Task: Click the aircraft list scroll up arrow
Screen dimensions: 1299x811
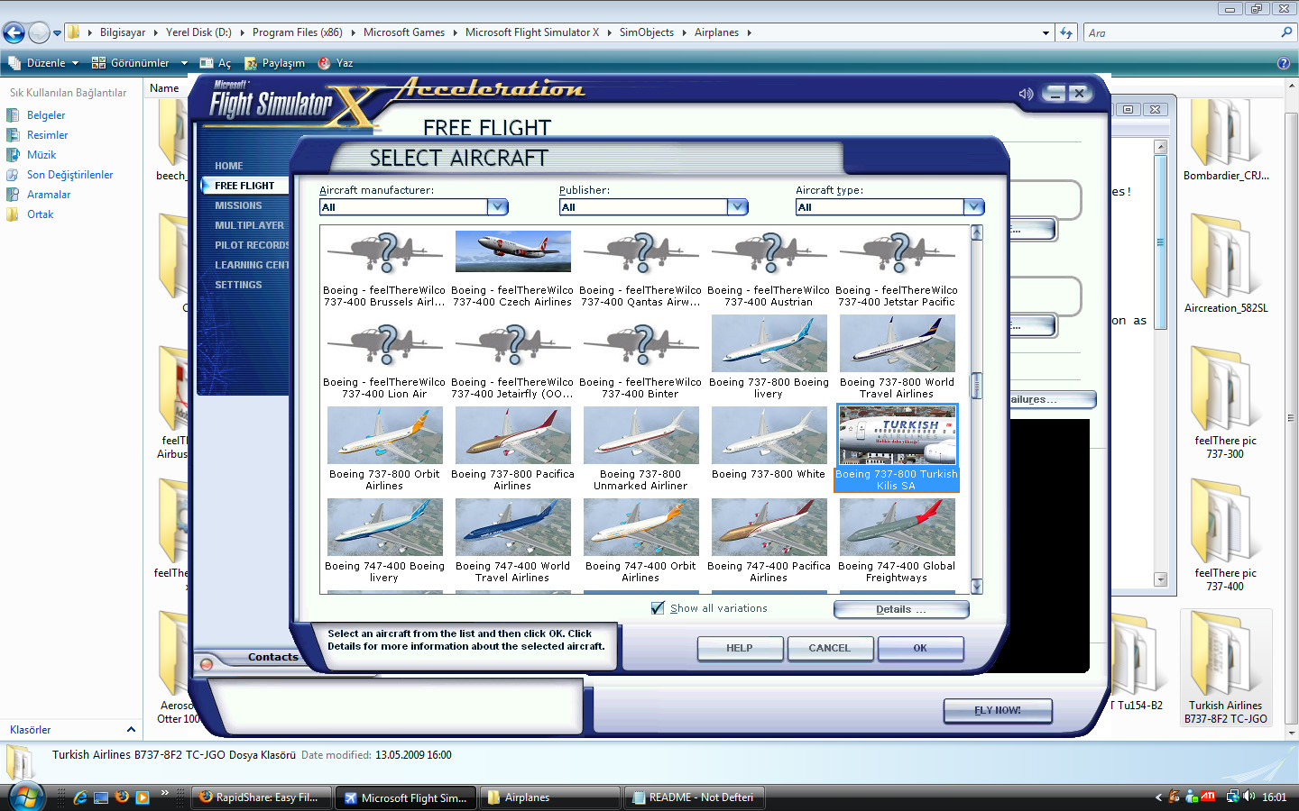Action: (976, 232)
